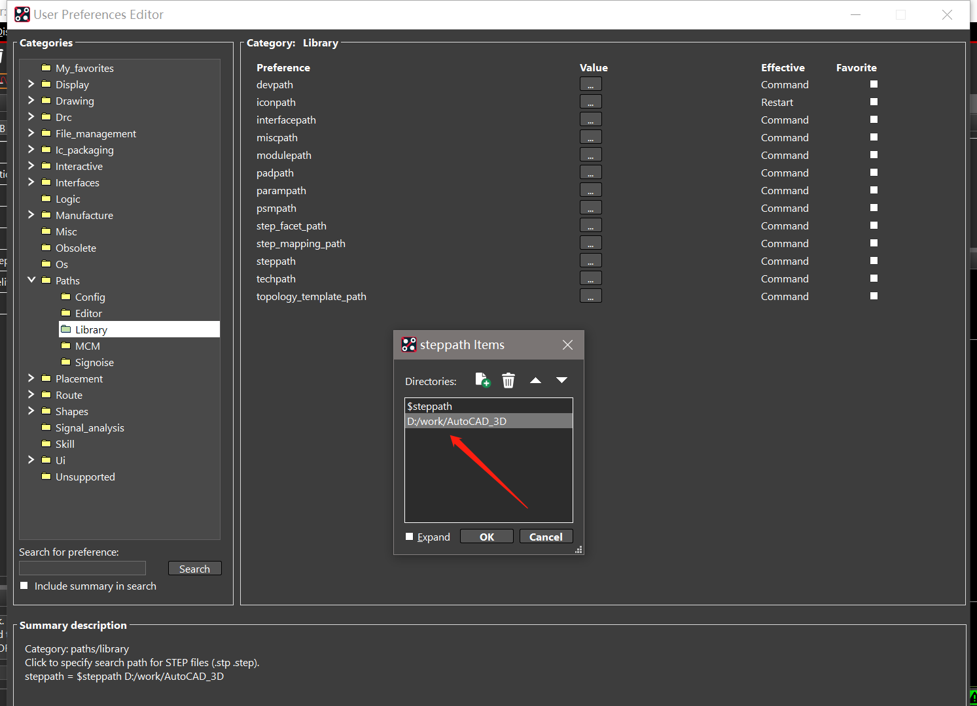The image size is (977, 706).
Task: Open step_mapping_path value browse button
Action: tap(590, 243)
